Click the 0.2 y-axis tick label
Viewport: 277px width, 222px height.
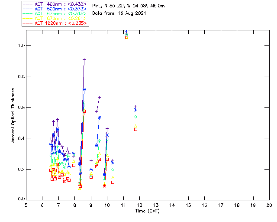pos(21,170)
